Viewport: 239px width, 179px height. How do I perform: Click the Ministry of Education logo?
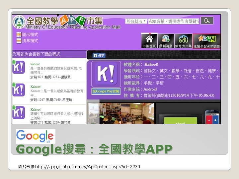pyautogui.click(x=19, y=22)
